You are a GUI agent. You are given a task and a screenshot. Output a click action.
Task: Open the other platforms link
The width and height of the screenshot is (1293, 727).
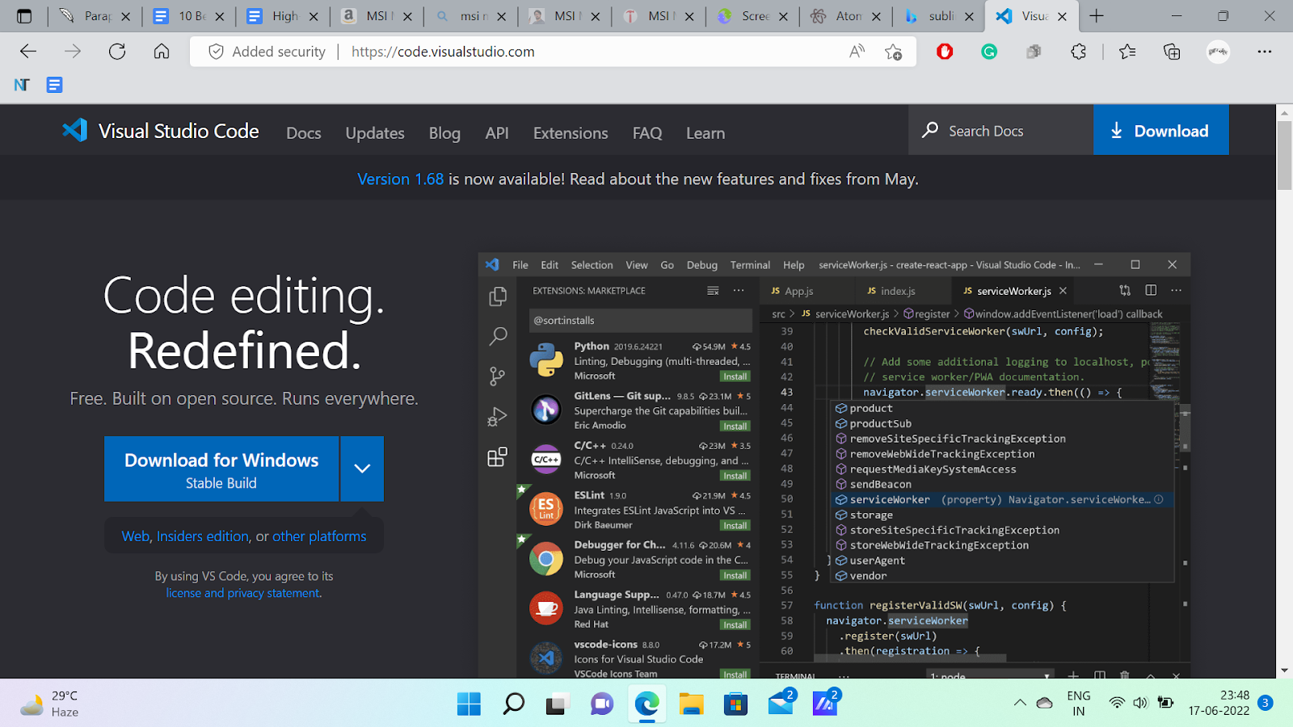(x=319, y=536)
